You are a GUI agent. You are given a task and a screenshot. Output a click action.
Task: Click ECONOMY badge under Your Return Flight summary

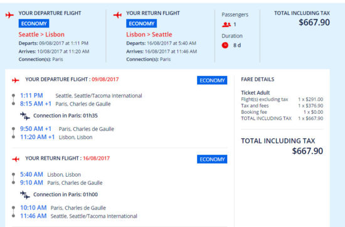point(142,23)
